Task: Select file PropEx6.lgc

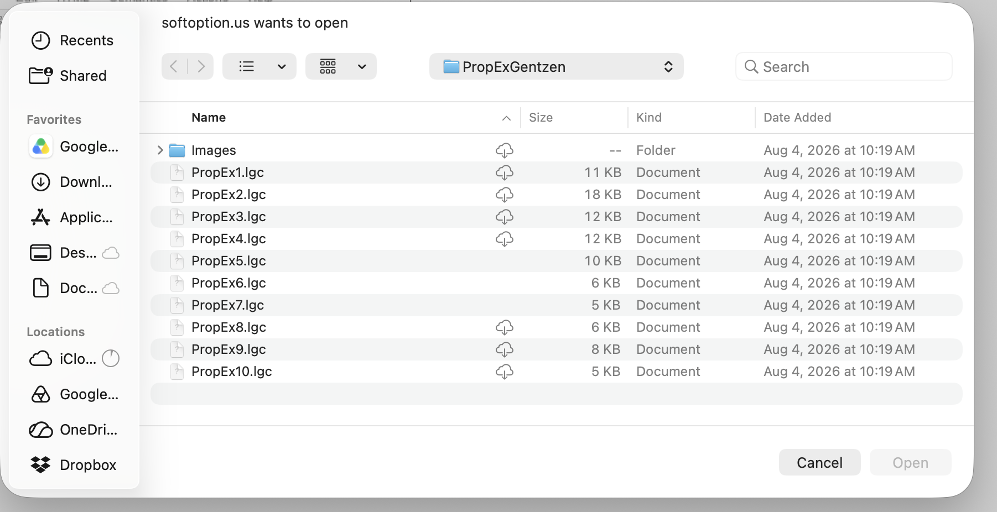Action: [x=556, y=283]
